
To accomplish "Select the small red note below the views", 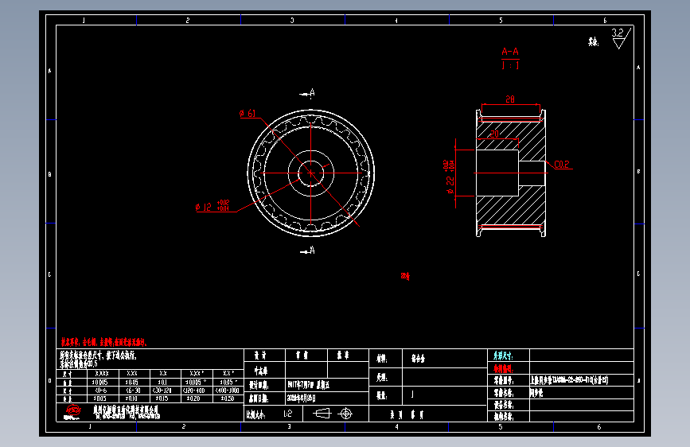I will (405, 276).
